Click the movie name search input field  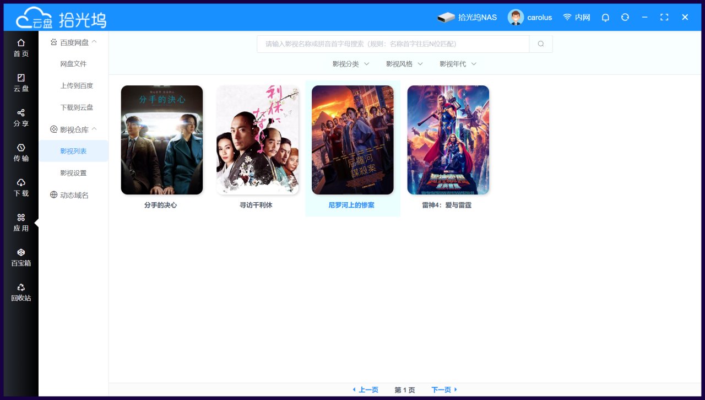tap(393, 44)
